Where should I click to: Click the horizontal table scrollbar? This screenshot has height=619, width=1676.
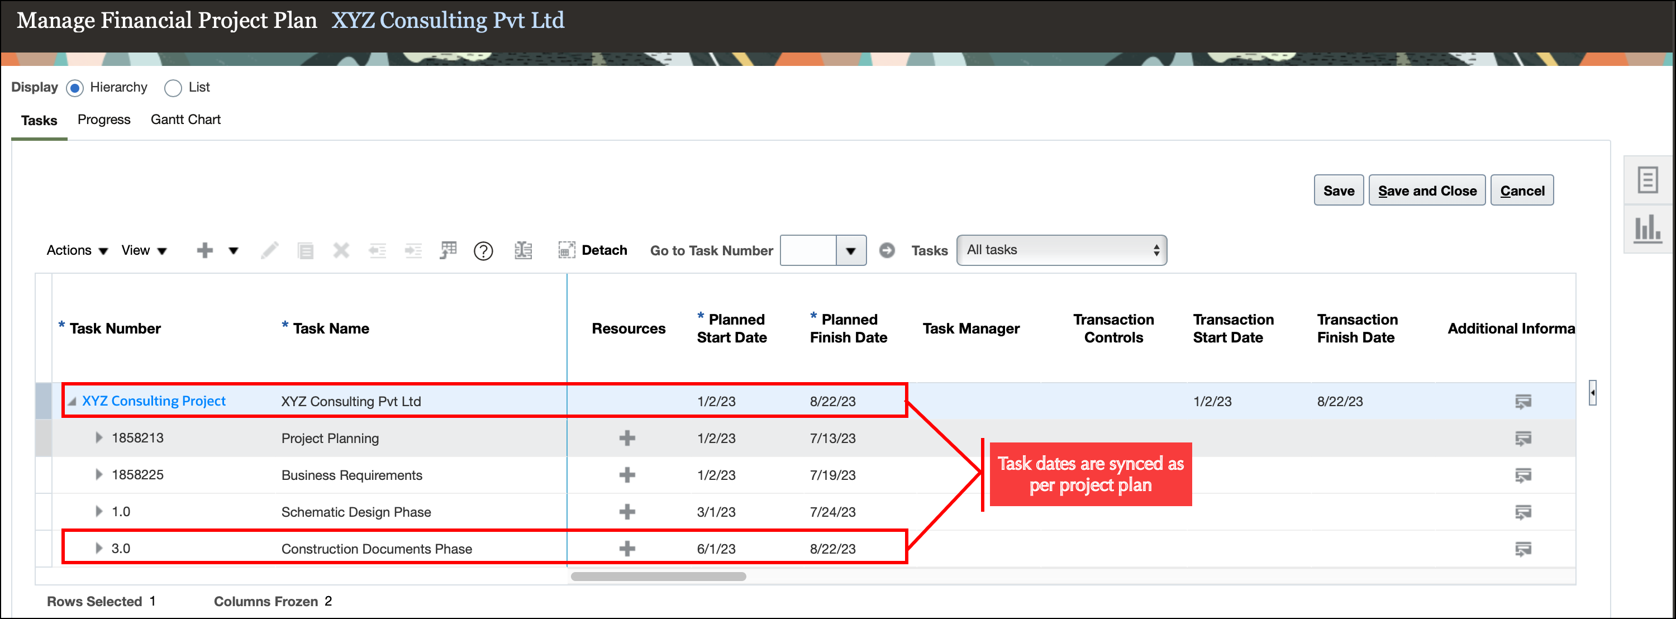[658, 577]
